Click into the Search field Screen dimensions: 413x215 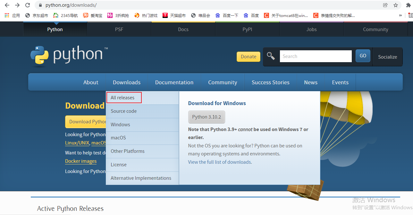coord(316,56)
